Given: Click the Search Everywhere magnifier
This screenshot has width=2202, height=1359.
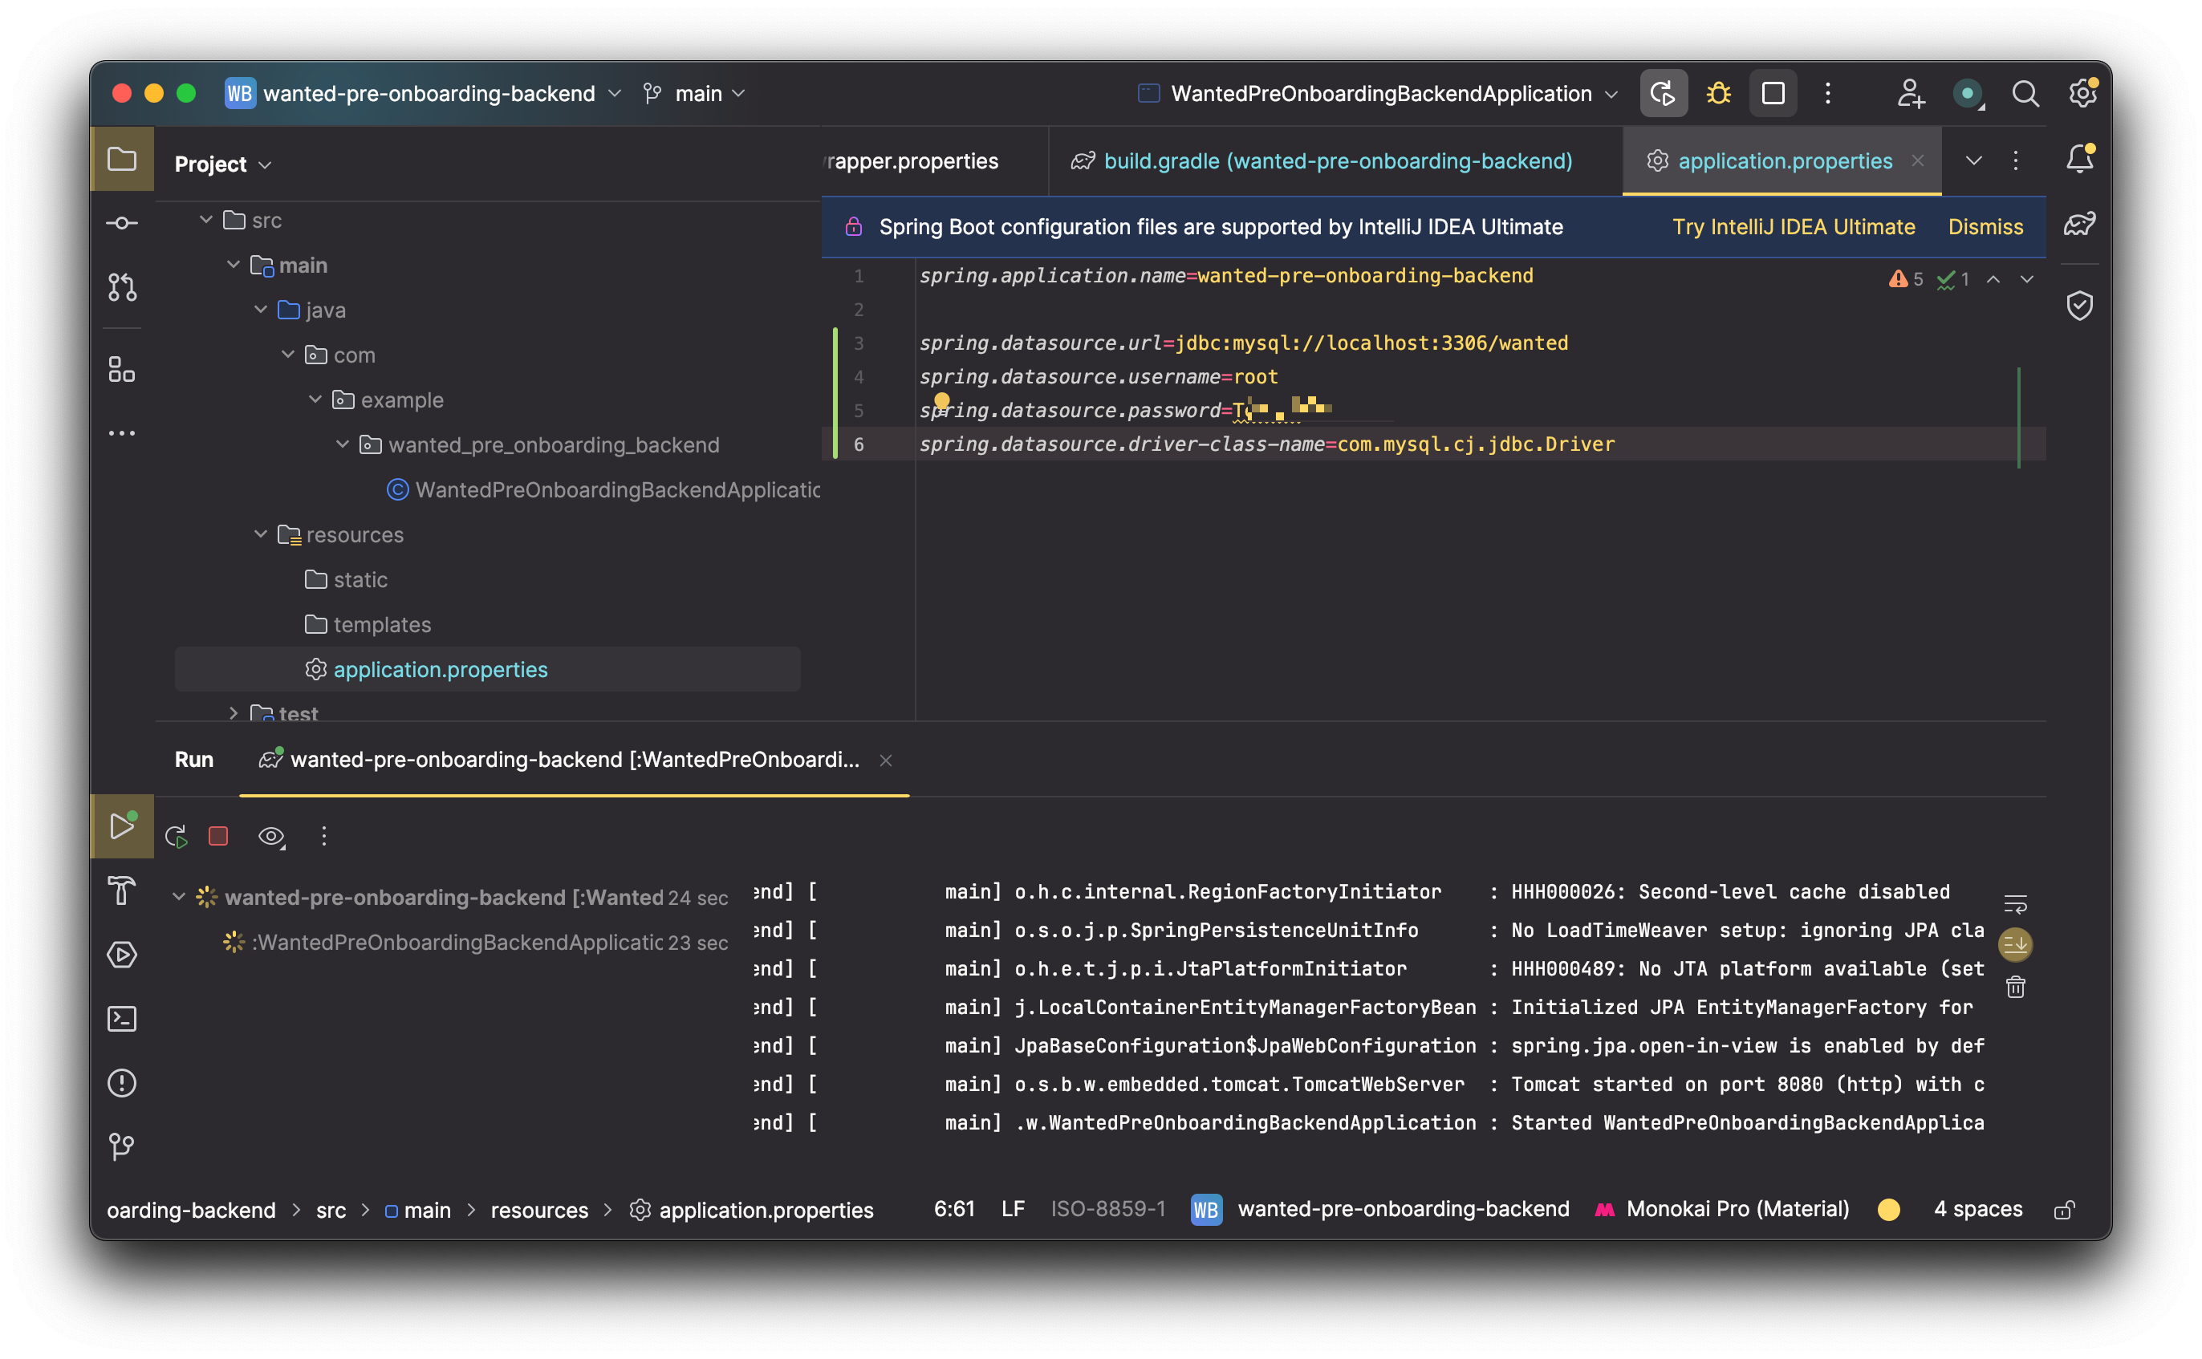Looking at the screenshot, I should click(x=2025, y=94).
